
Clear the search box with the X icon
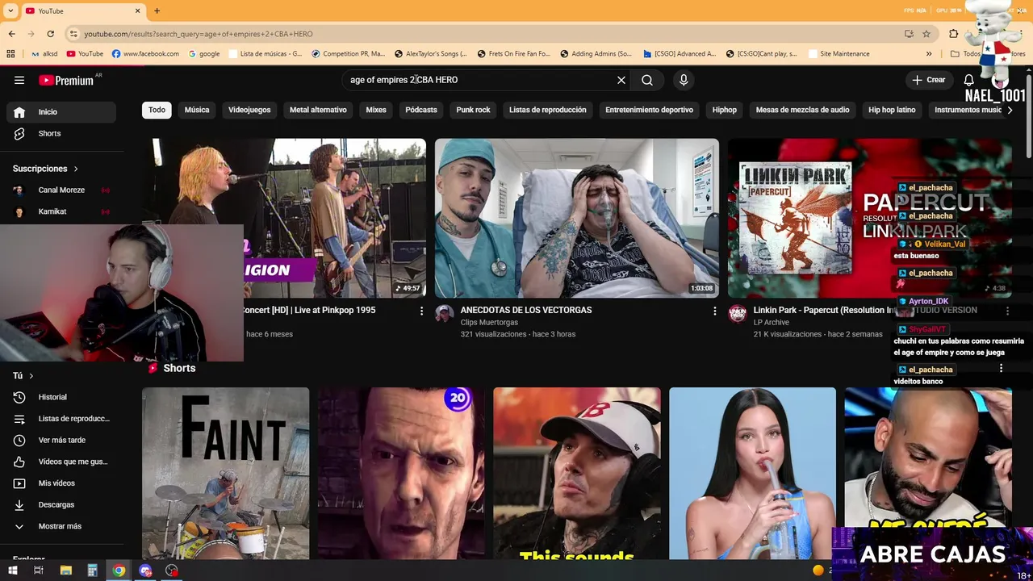coord(621,80)
